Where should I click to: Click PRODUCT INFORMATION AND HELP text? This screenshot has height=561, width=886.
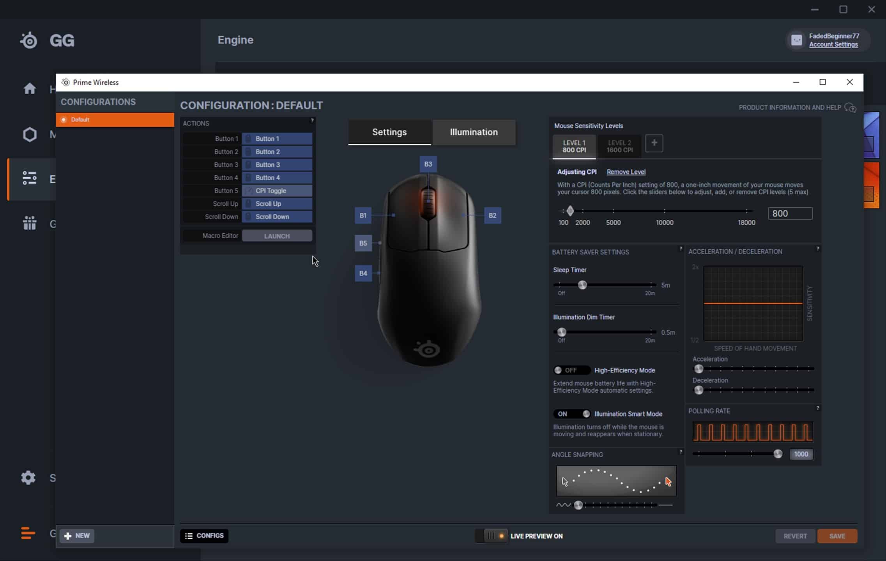click(x=790, y=108)
